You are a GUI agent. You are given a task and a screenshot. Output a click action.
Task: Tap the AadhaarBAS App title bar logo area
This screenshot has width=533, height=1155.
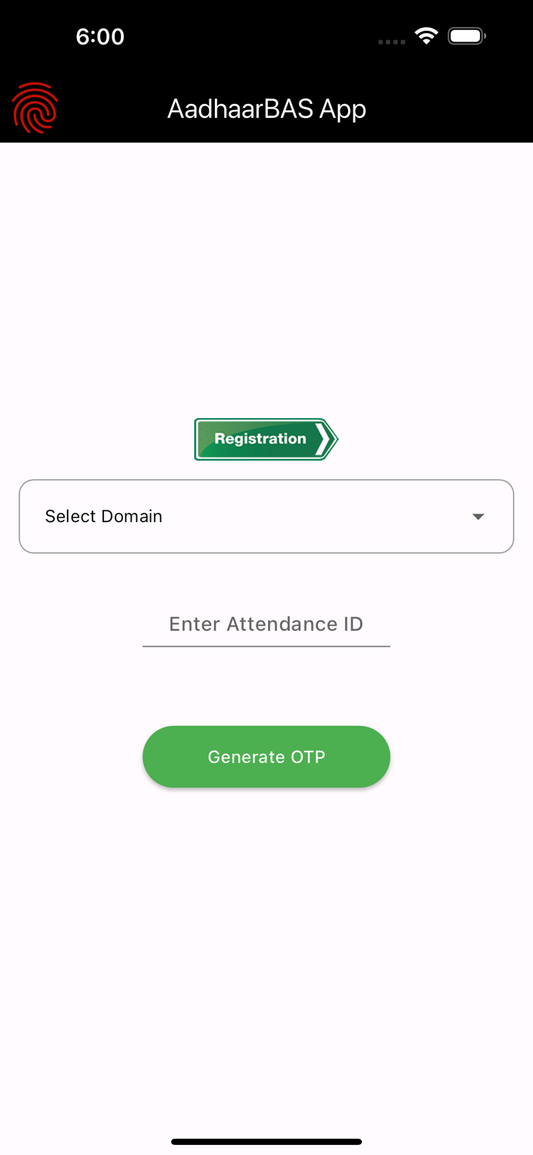[x=34, y=108]
